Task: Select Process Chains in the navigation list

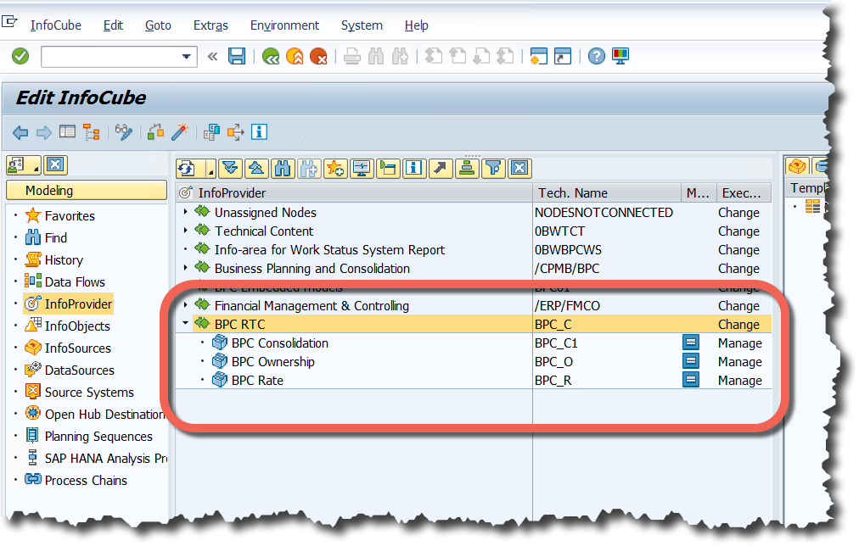Action: (x=86, y=481)
